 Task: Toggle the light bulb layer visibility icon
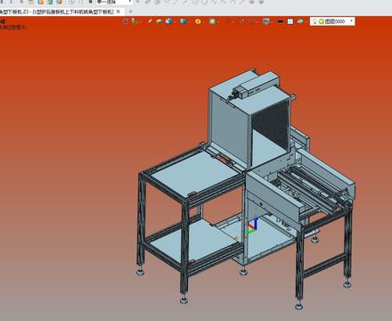pos(315,21)
